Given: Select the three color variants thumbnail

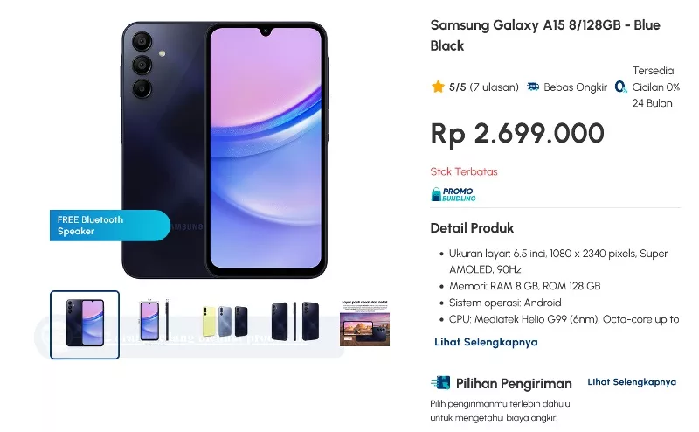Looking at the screenshot, I should (x=225, y=321).
